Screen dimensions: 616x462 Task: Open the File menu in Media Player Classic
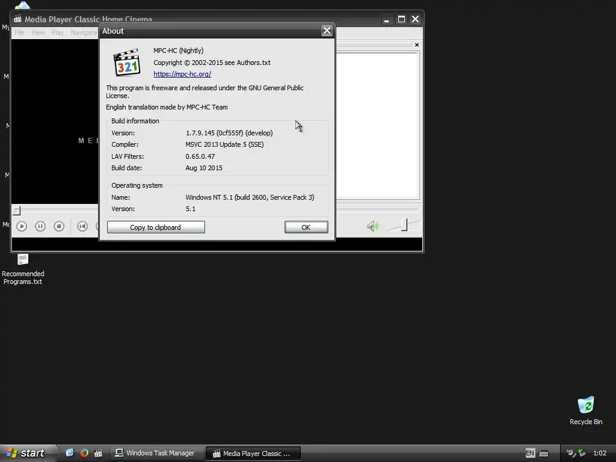19,32
